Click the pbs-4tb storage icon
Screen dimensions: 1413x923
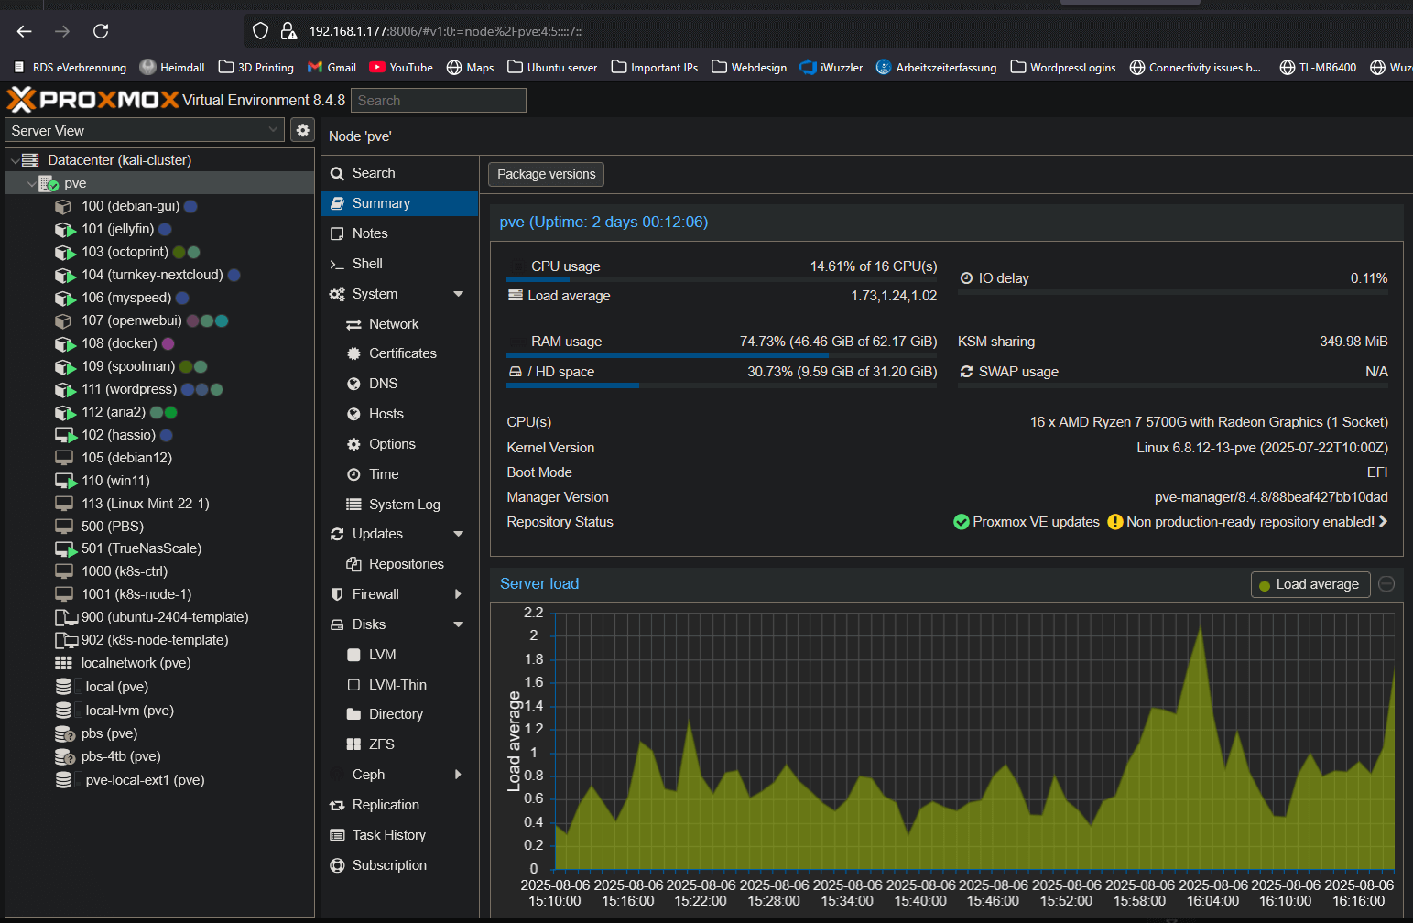click(64, 756)
